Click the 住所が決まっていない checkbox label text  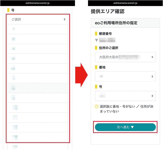tap(126, 109)
